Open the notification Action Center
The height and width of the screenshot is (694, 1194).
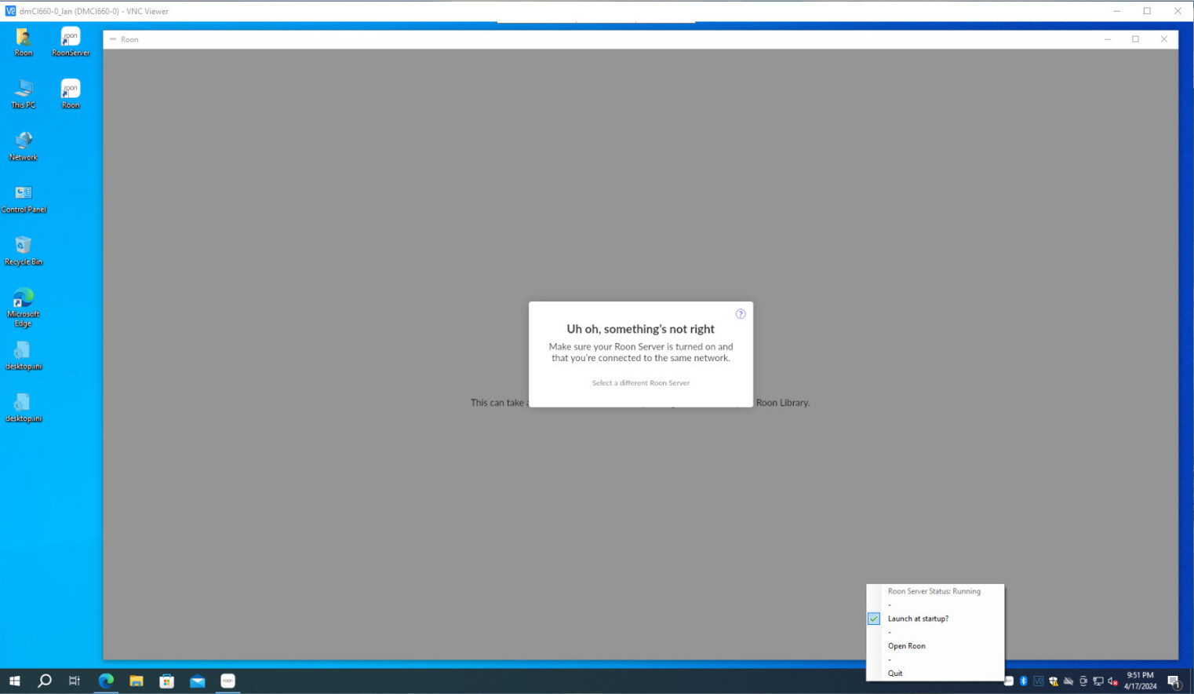[1174, 681]
